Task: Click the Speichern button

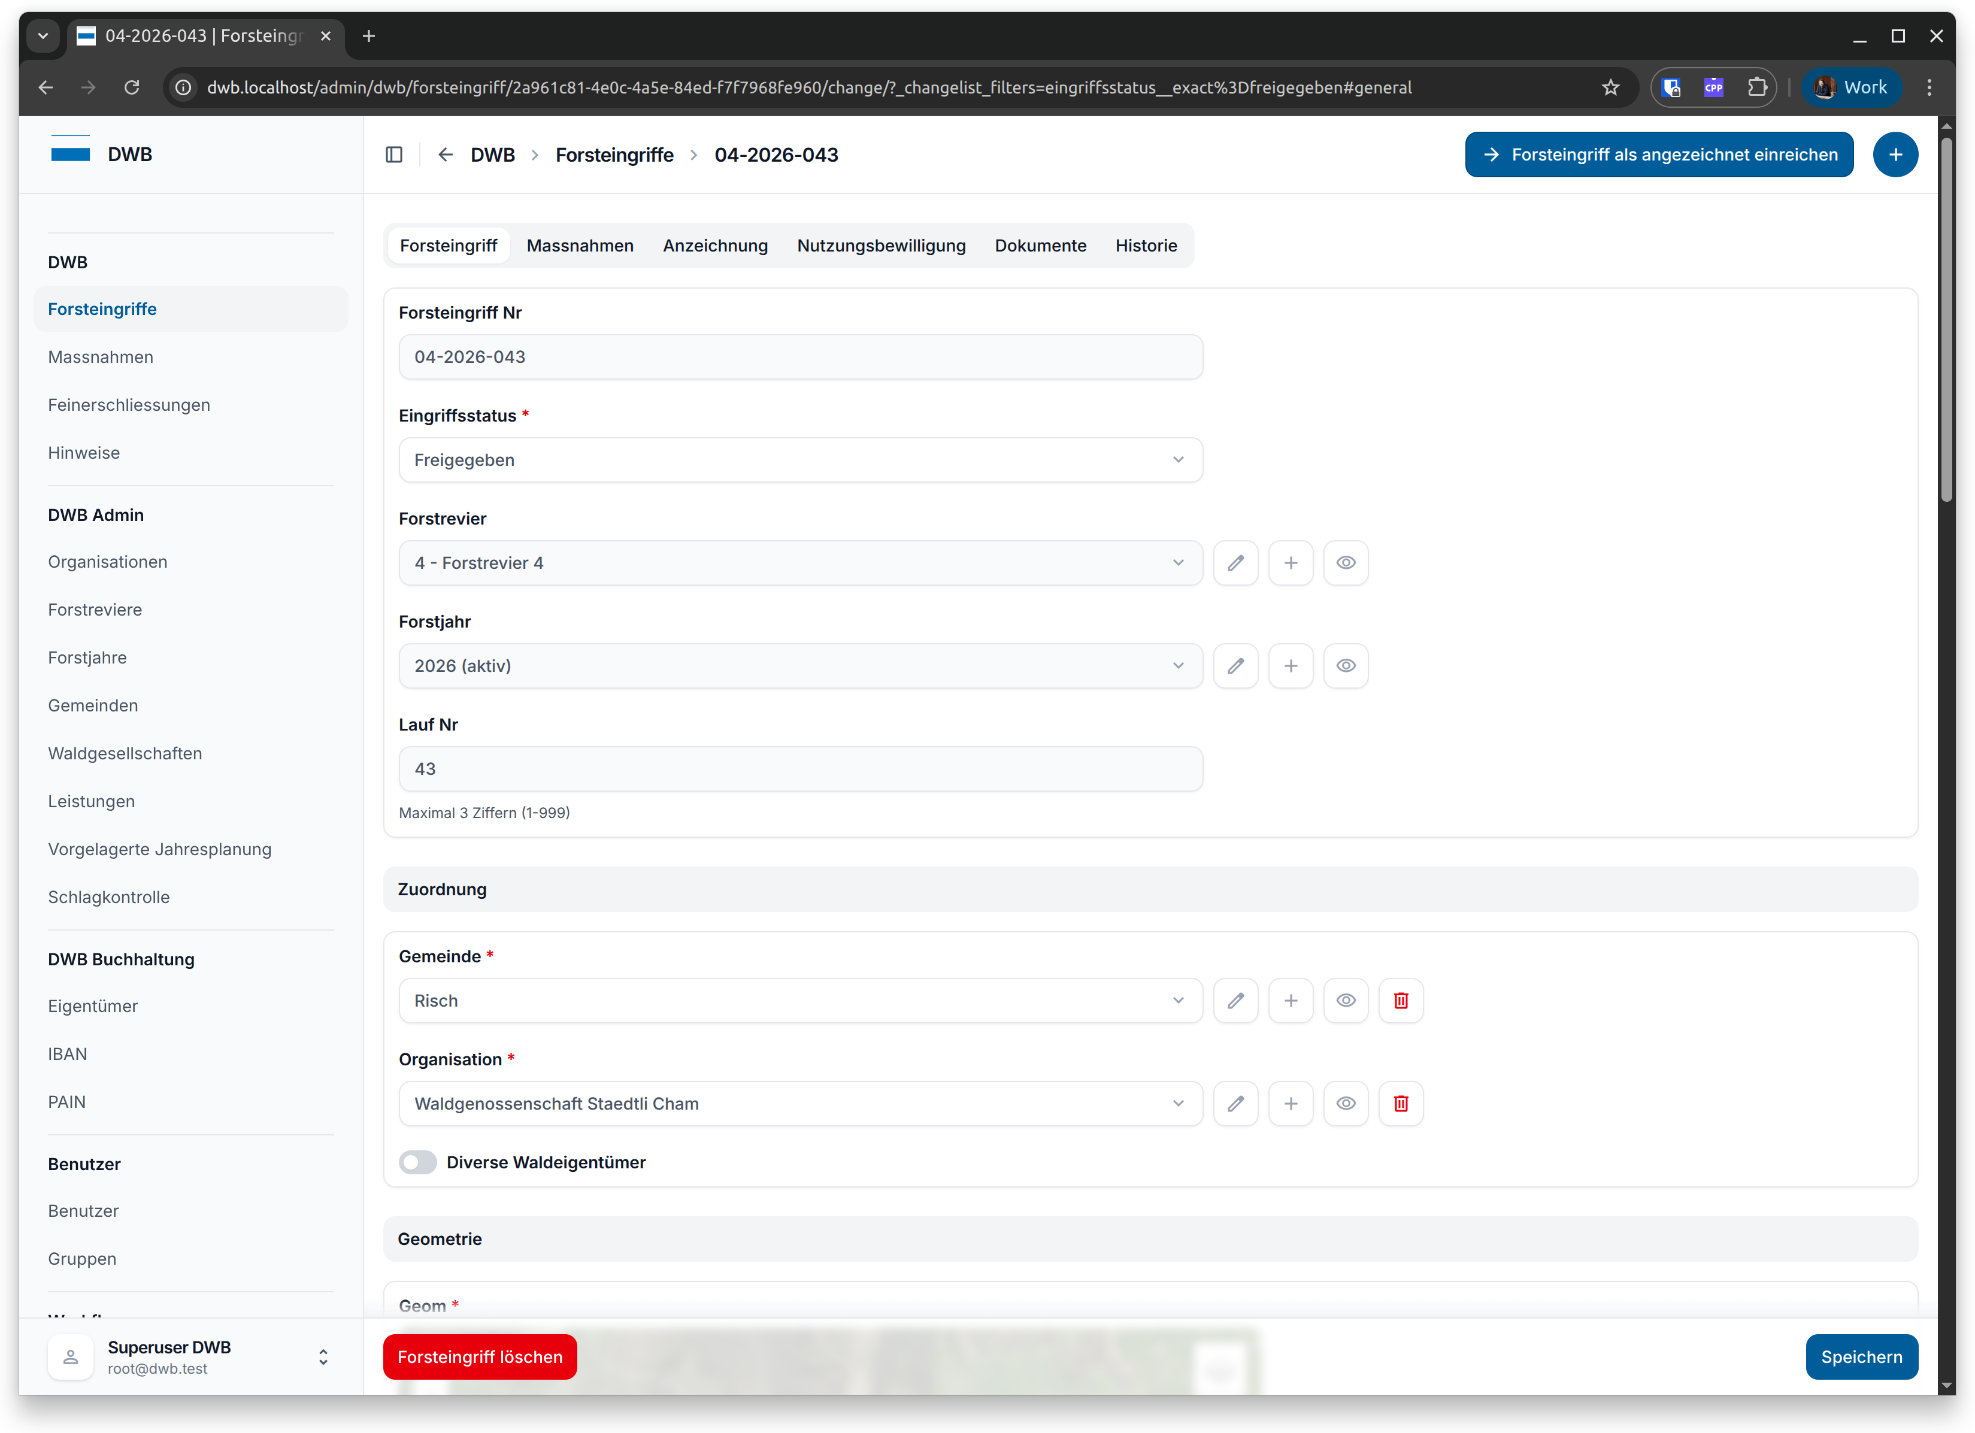Action: coord(1861,1356)
